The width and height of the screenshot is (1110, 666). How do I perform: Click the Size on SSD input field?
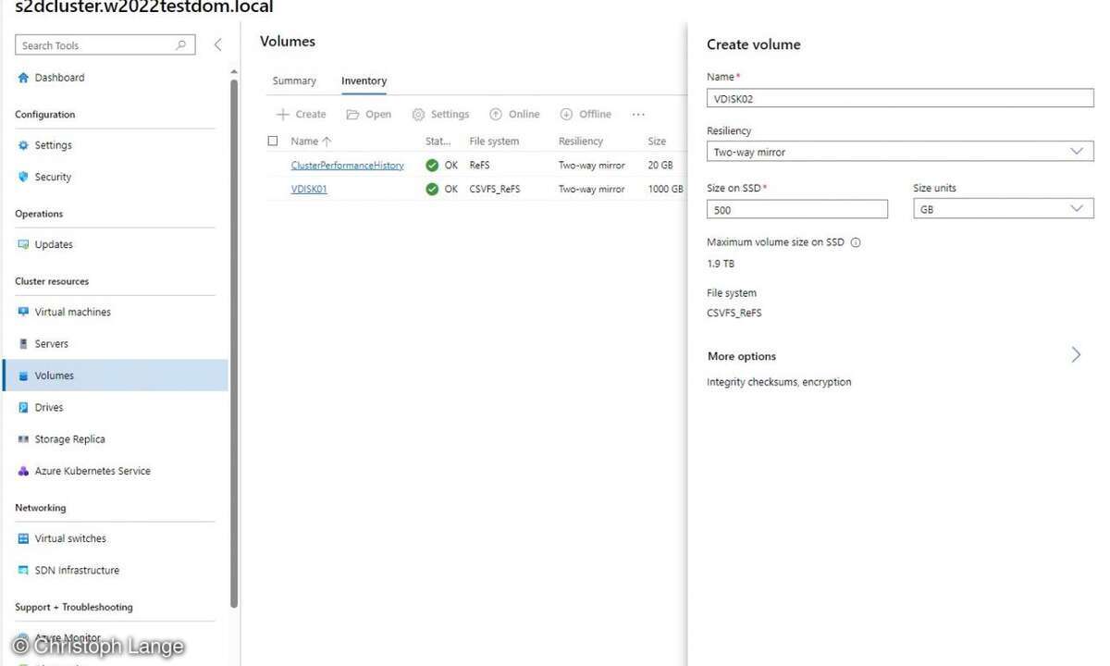pyautogui.click(x=796, y=210)
